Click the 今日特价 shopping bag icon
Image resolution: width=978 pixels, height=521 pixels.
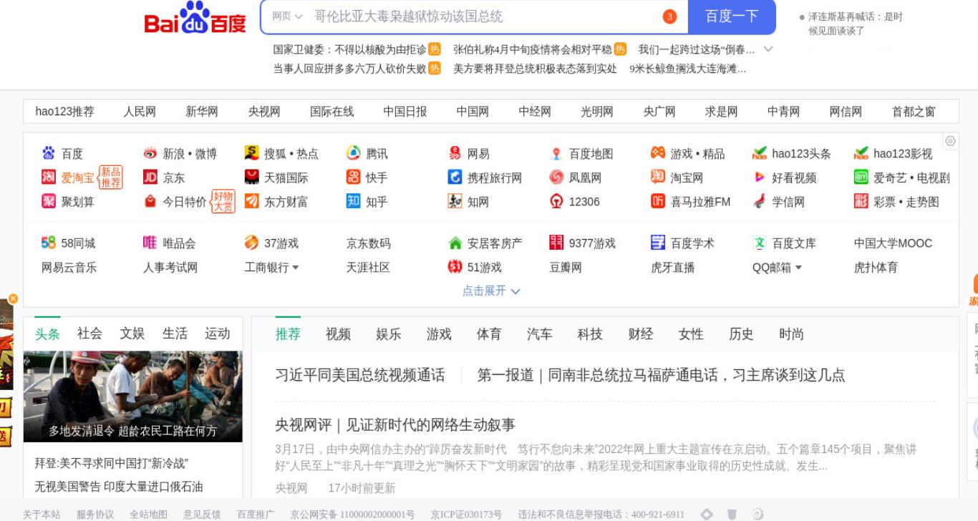tap(150, 201)
